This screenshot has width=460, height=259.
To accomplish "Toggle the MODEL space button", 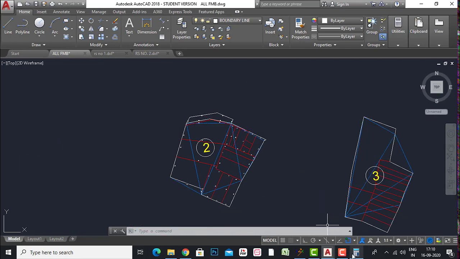I will (270, 240).
